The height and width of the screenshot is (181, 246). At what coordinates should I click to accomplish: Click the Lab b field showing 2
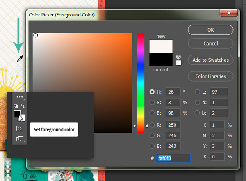219,113
